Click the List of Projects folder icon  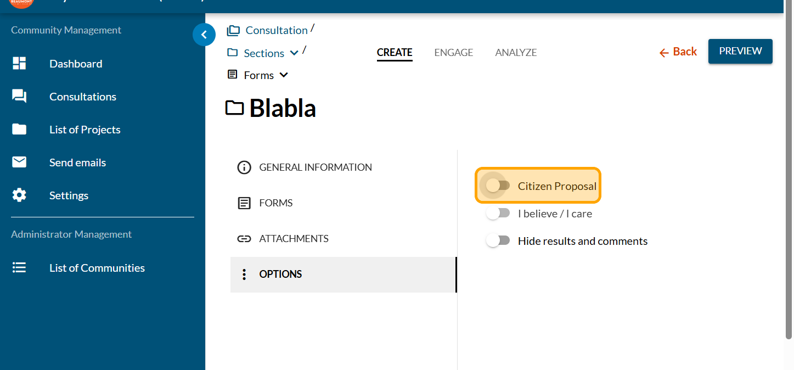19,130
